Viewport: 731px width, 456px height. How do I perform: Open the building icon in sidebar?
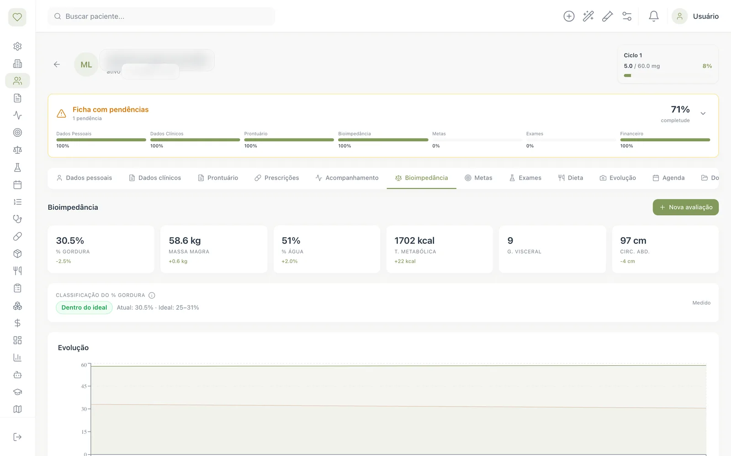(17, 64)
